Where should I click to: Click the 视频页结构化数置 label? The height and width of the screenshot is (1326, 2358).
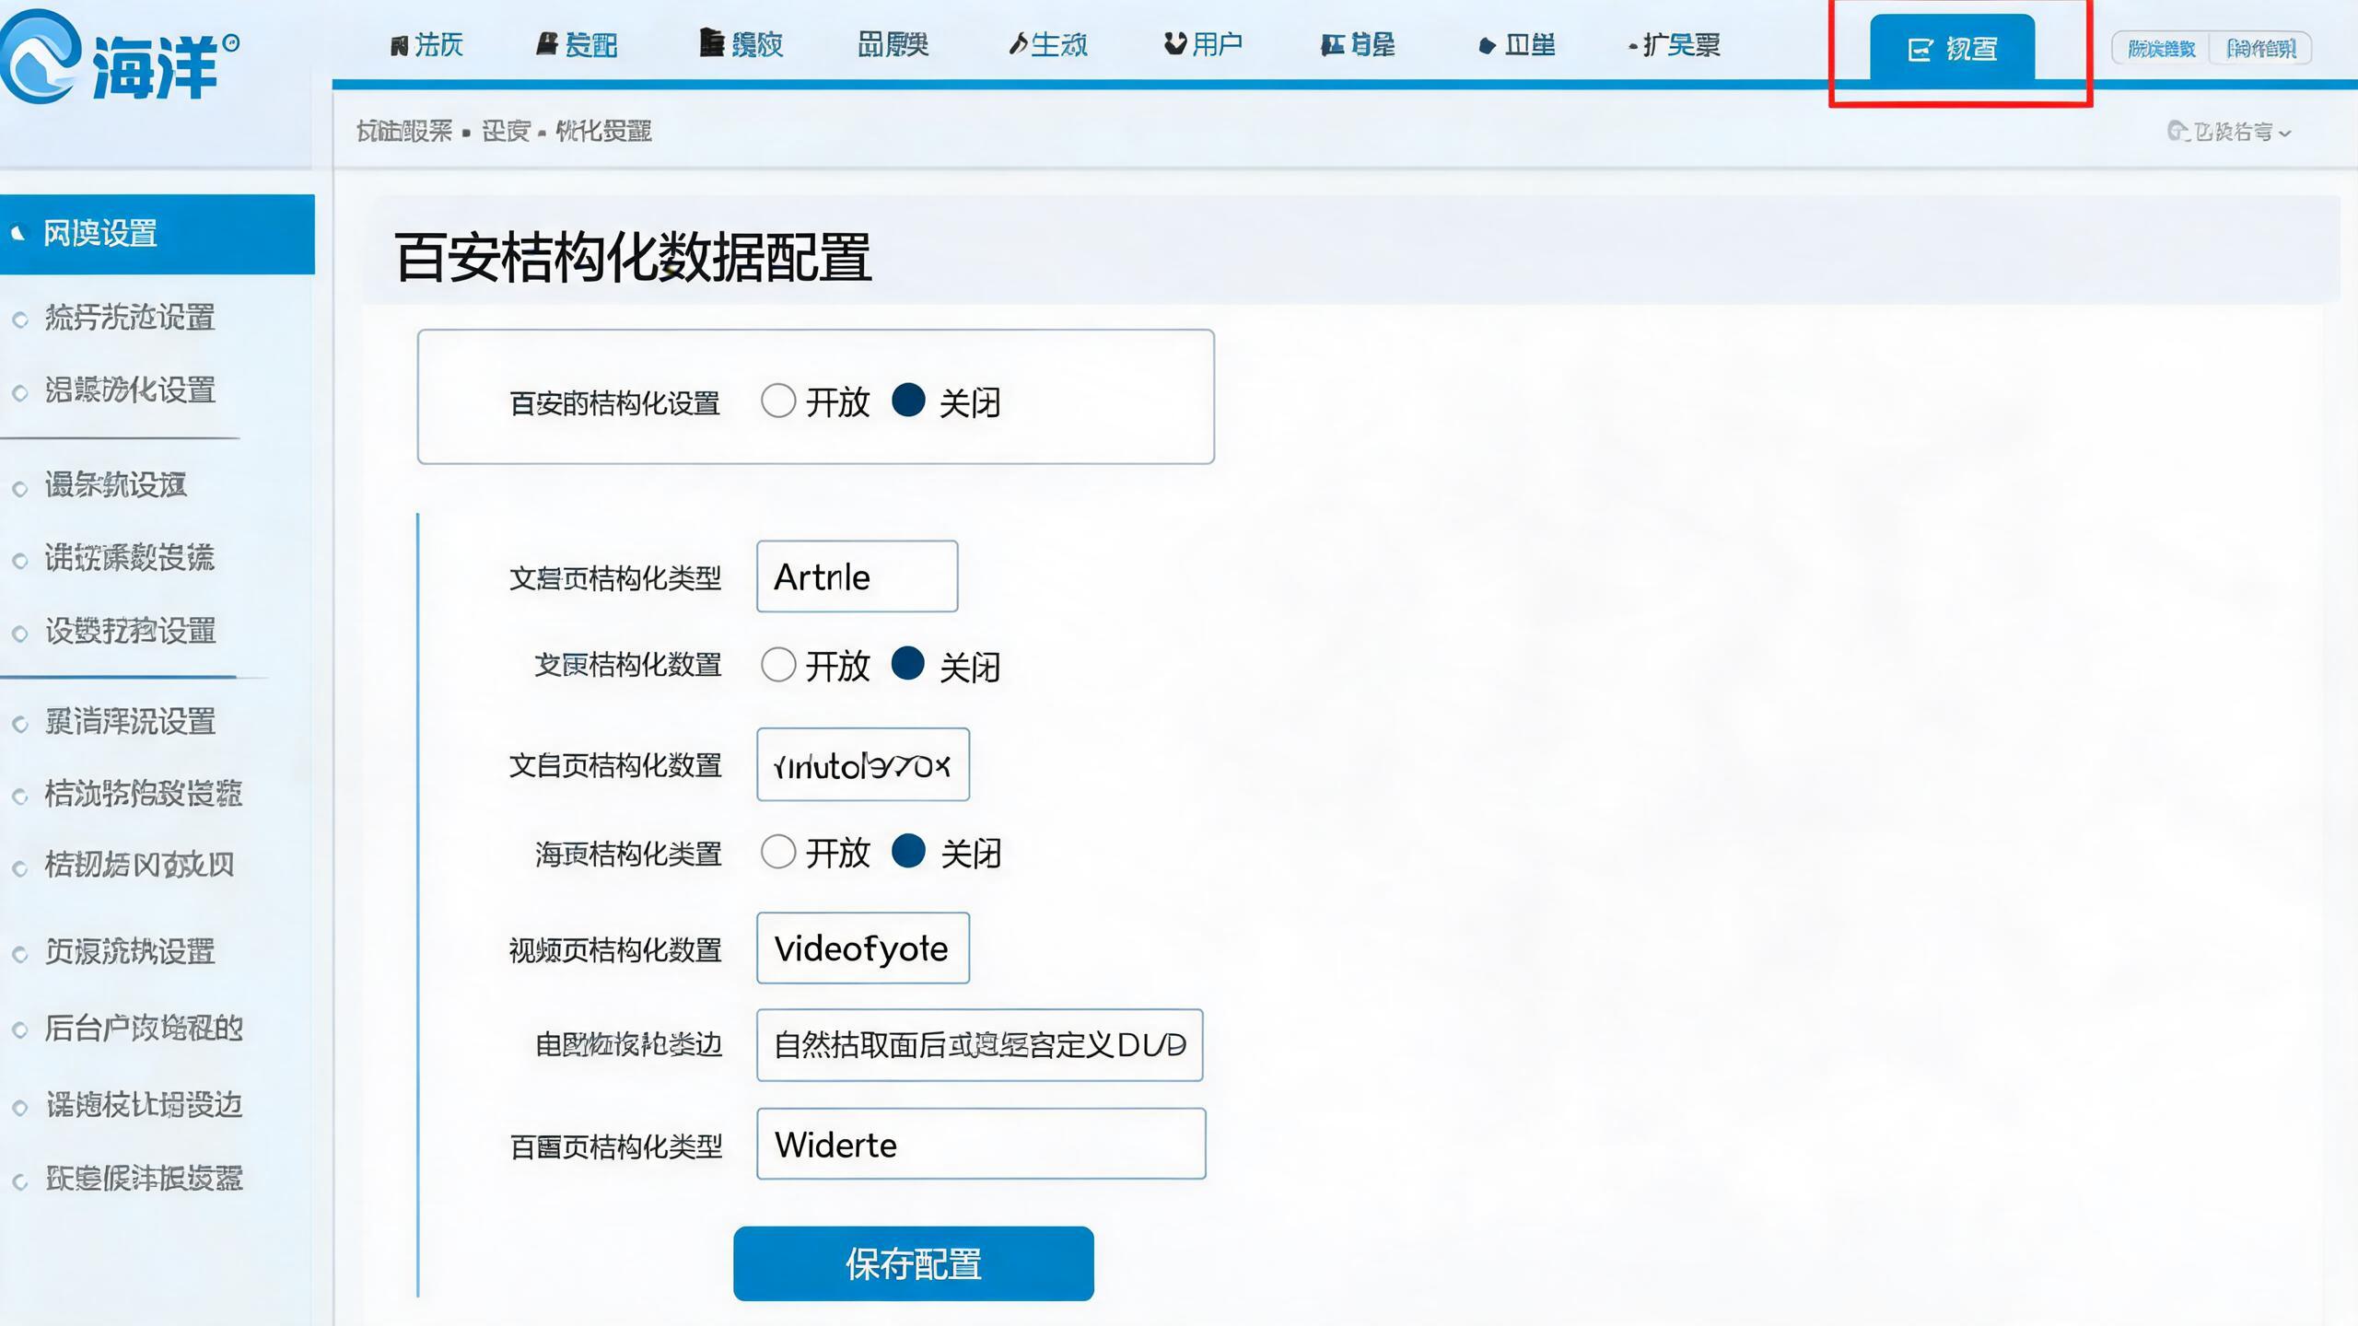(x=615, y=950)
